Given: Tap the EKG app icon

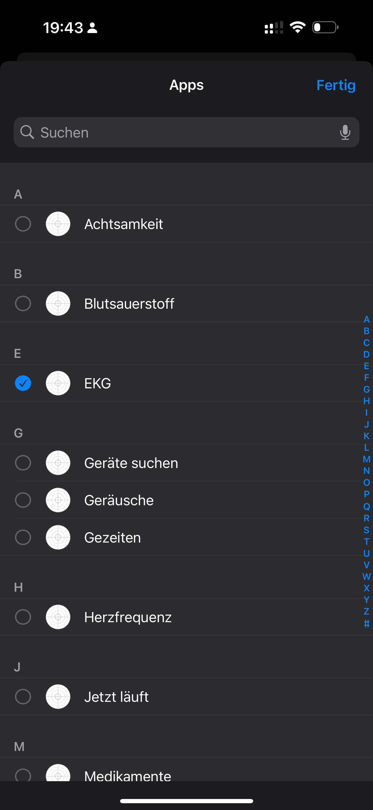Looking at the screenshot, I should (x=58, y=383).
